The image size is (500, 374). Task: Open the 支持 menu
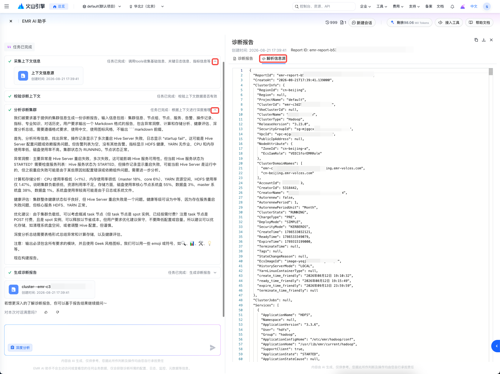[x=414, y=6]
